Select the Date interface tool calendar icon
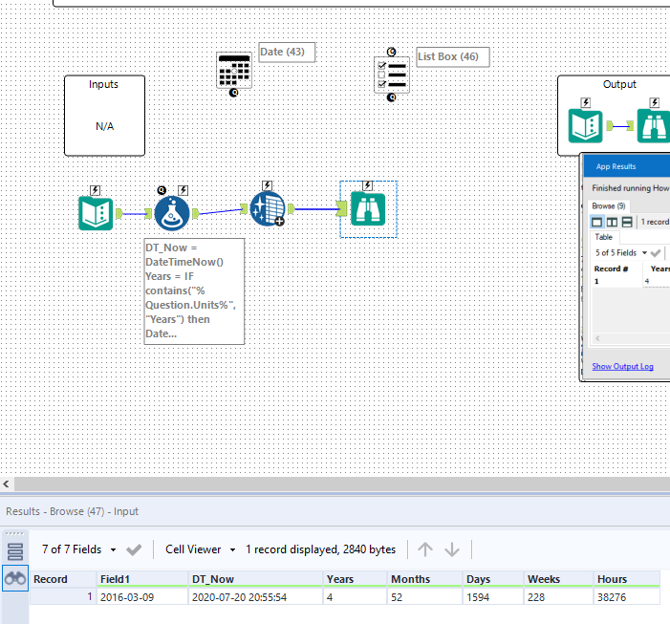 (234, 71)
